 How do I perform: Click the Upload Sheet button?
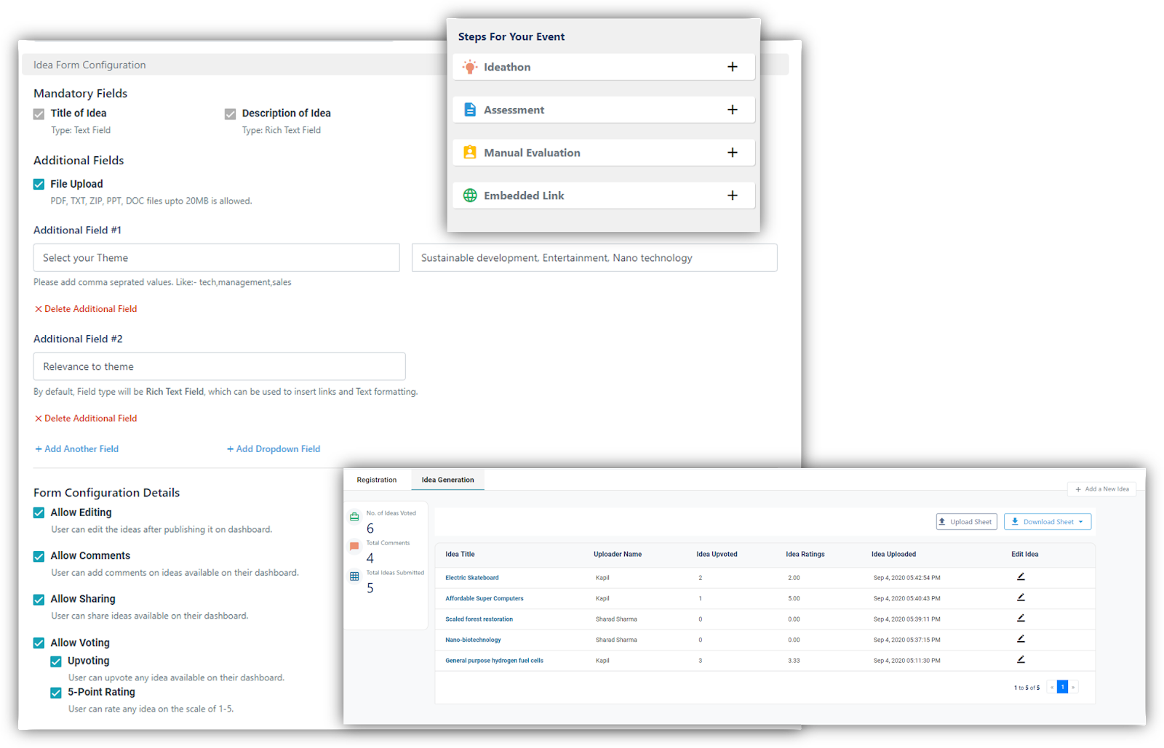click(966, 522)
